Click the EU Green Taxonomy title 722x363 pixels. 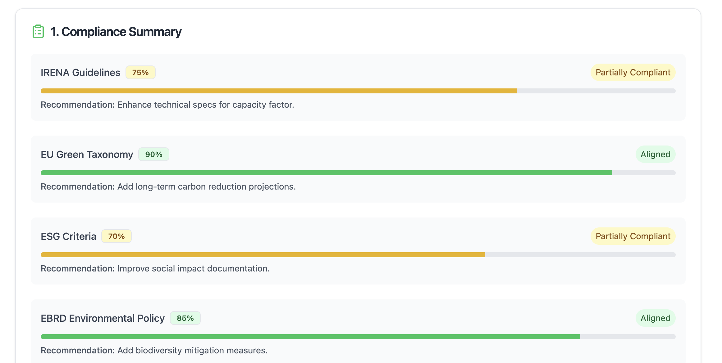click(x=87, y=154)
